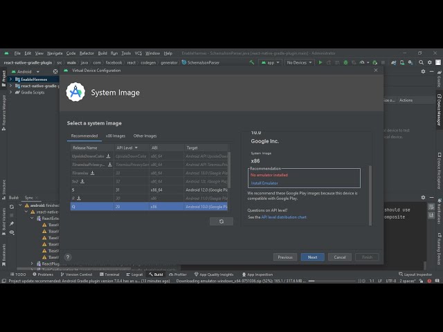
Task: Collapse the android: finished build node
Action: coord(20,205)
